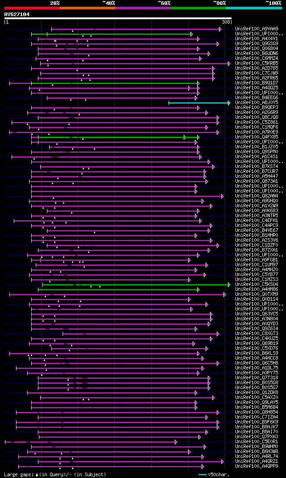Image resolution: width=286 pixels, height=478 pixels.
Task: Open the UniRef100_A3PY75 hit label
Action: tap(257, 373)
